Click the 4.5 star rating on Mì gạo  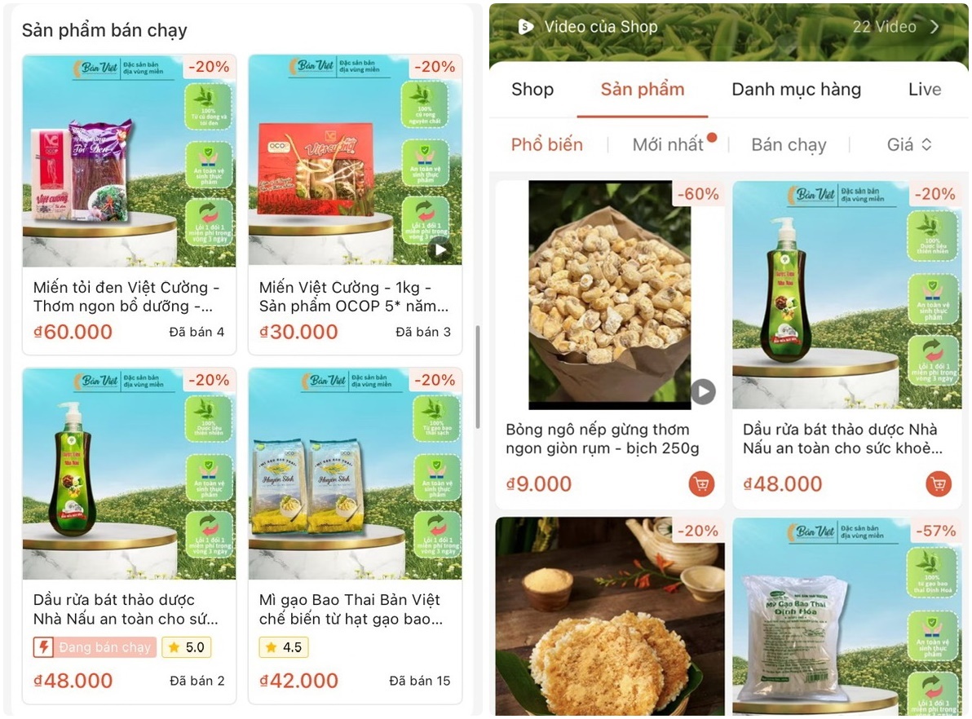[284, 647]
